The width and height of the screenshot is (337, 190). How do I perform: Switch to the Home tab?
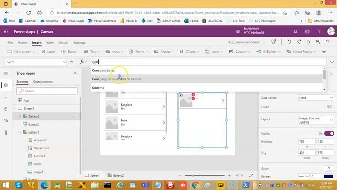click(22, 43)
